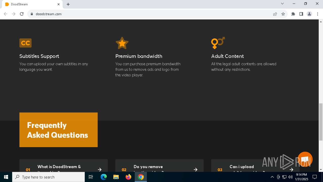Click text about uploading your own subtitles
The image size is (323, 182).
point(54,67)
